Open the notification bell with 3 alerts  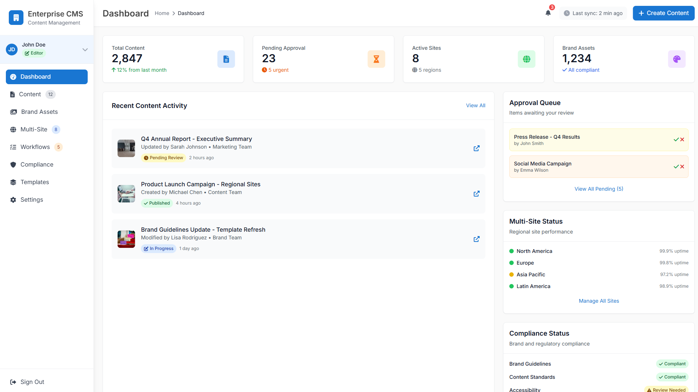(x=548, y=12)
